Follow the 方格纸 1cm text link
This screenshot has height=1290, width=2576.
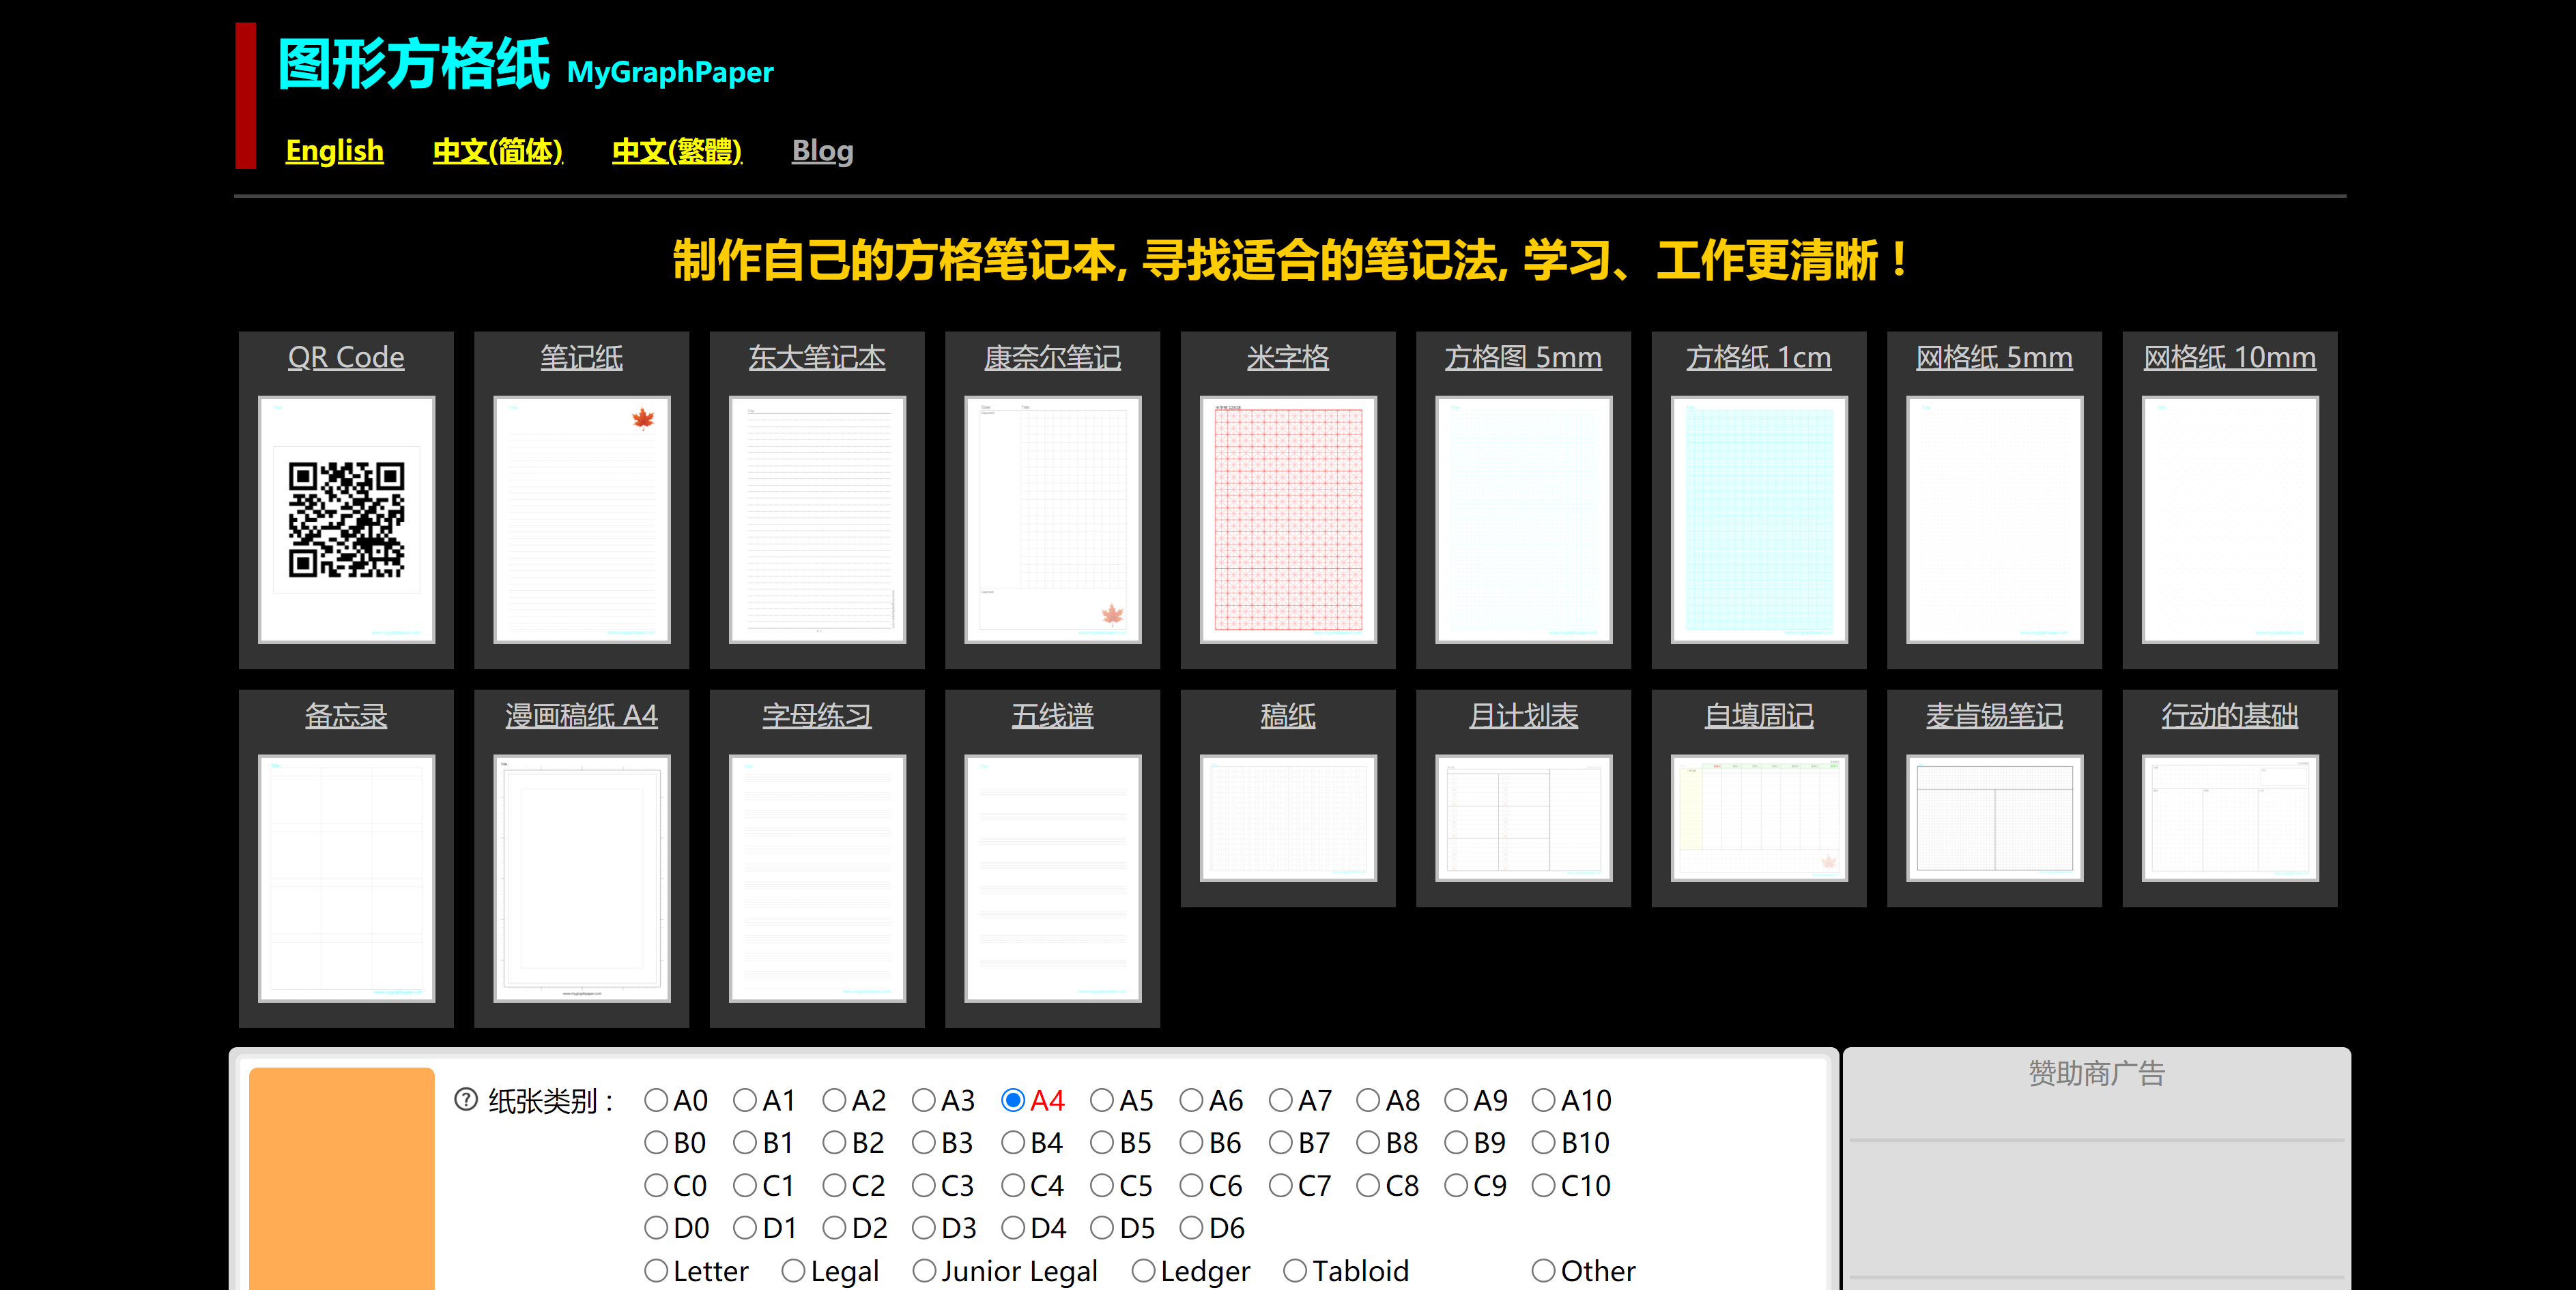1759,357
